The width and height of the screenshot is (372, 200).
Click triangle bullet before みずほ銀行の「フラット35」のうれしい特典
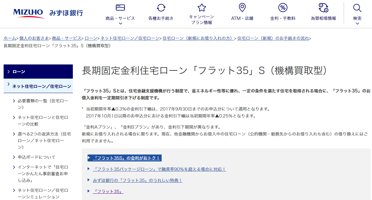click(89, 180)
